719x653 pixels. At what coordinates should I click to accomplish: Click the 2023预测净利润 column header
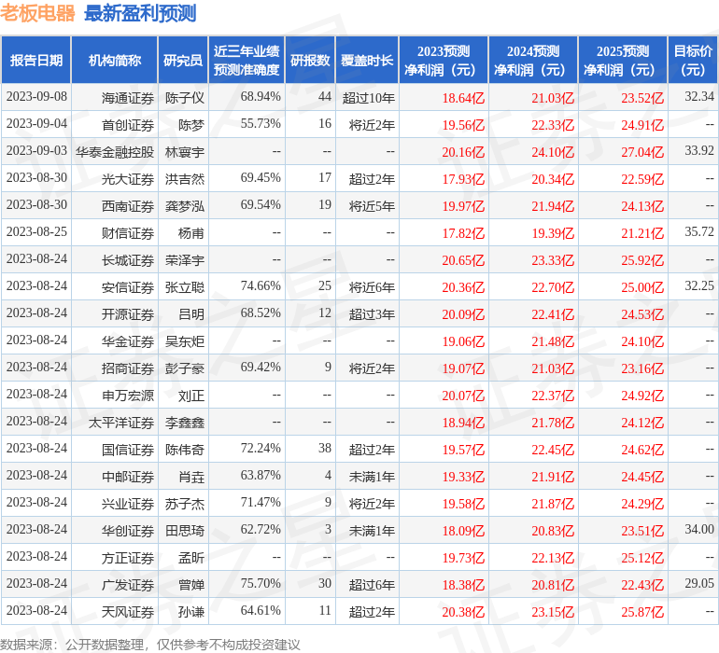point(443,60)
